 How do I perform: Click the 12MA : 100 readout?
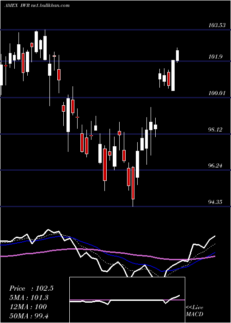coord(28,306)
